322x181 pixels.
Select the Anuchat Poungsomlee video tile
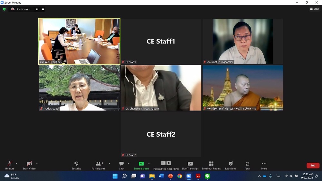(243, 41)
